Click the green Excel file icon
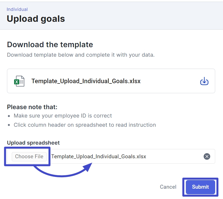Image resolution: width=223 pixels, height=199 pixels. point(19,81)
